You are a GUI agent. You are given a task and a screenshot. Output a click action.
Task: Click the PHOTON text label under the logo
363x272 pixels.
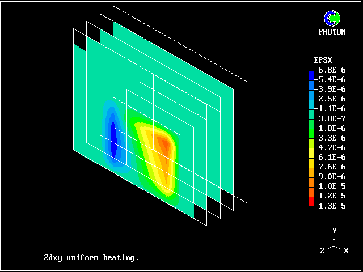332,32
